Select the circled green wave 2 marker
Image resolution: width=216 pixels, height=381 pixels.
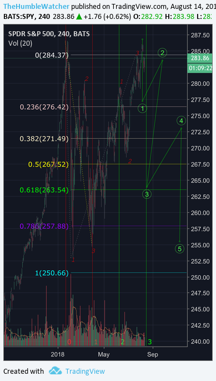pos(163,52)
